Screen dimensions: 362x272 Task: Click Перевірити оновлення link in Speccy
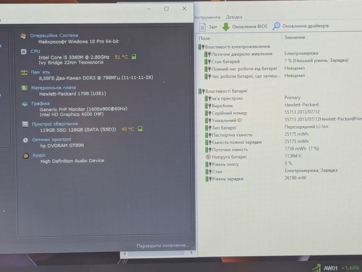coord(163,245)
